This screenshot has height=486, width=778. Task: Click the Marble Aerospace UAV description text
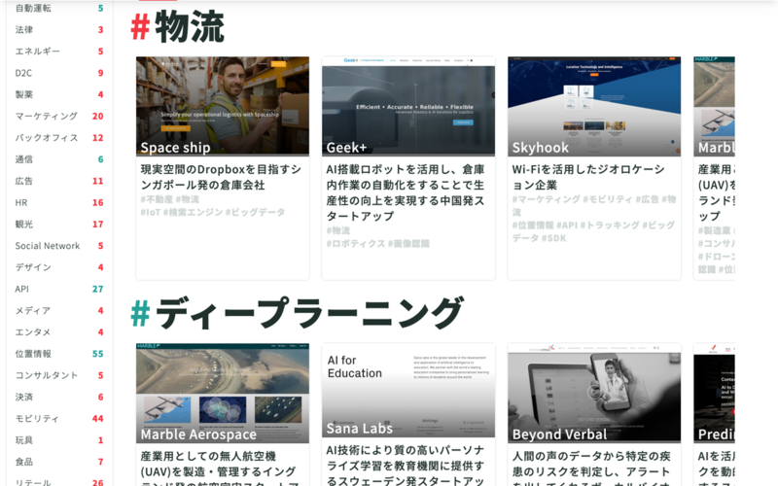point(218,468)
